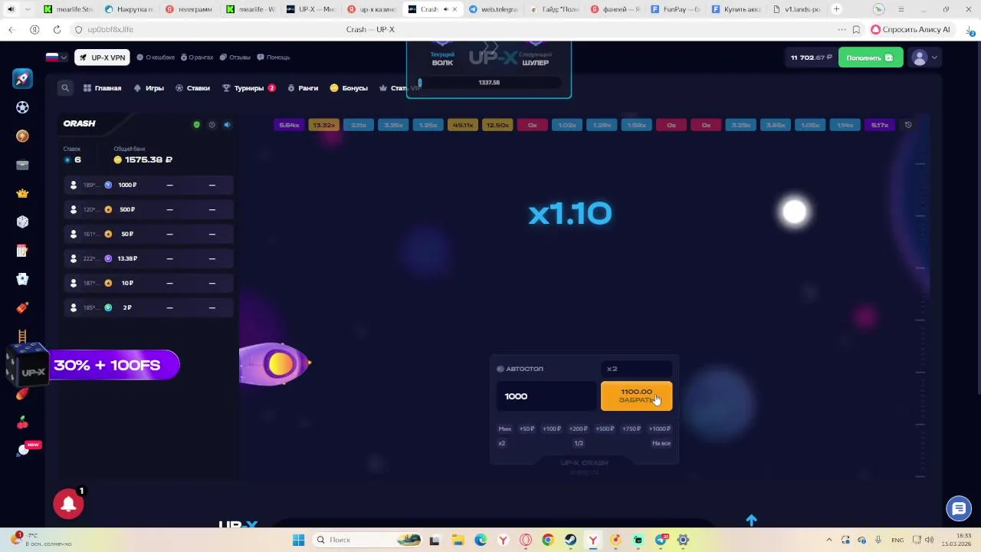
Task: Add +100₽ to the bet
Action: tap(552, 429)
